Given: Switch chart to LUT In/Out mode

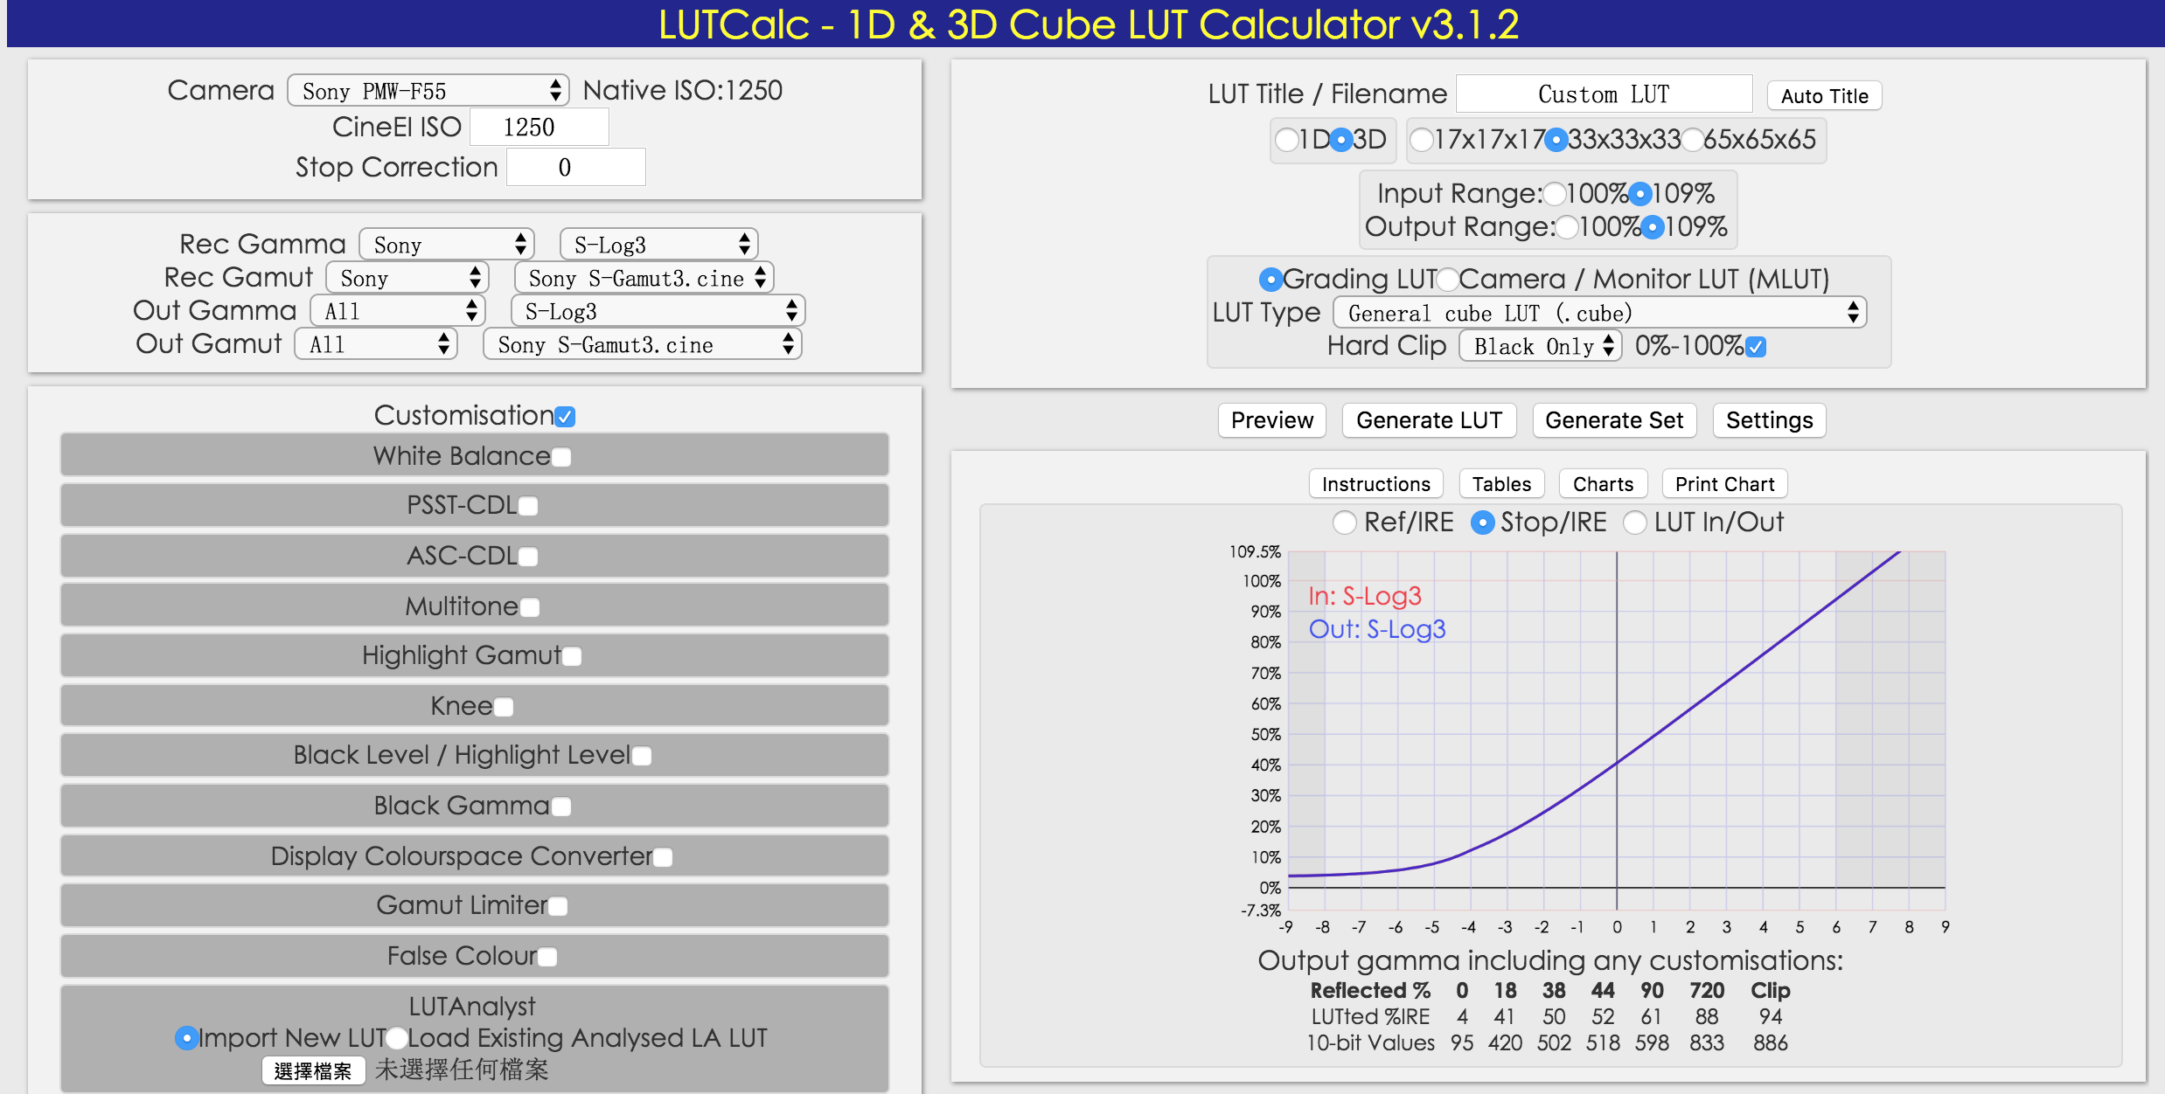Looking at the screenshot, I should coord(1634,523).
